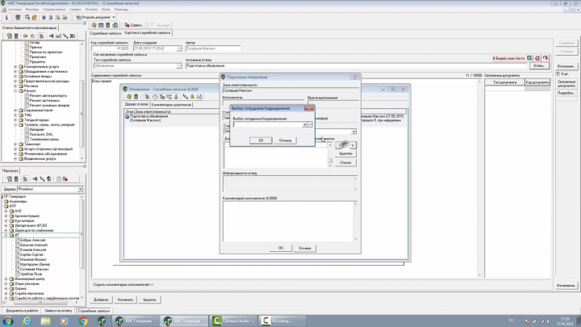Switch to the Документы в работе bottom tab

point(22,311)
